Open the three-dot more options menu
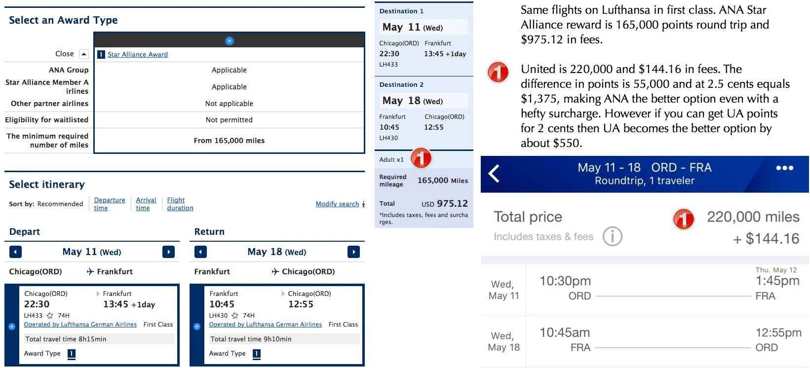This screenshot has width=810, height=368. click(784, 168)
